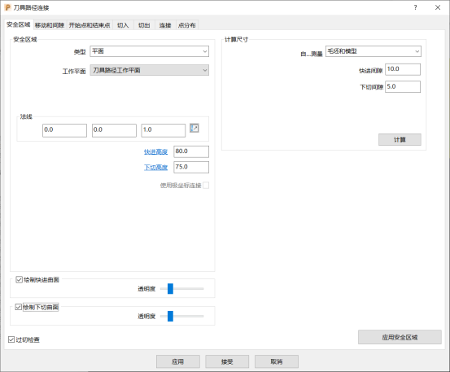Close the 刀具路径连接 dialog
This screenshot has height=372, width=450.
point(438,7)
